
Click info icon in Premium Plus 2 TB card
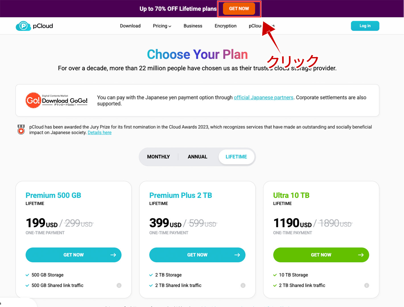[243, 285]
